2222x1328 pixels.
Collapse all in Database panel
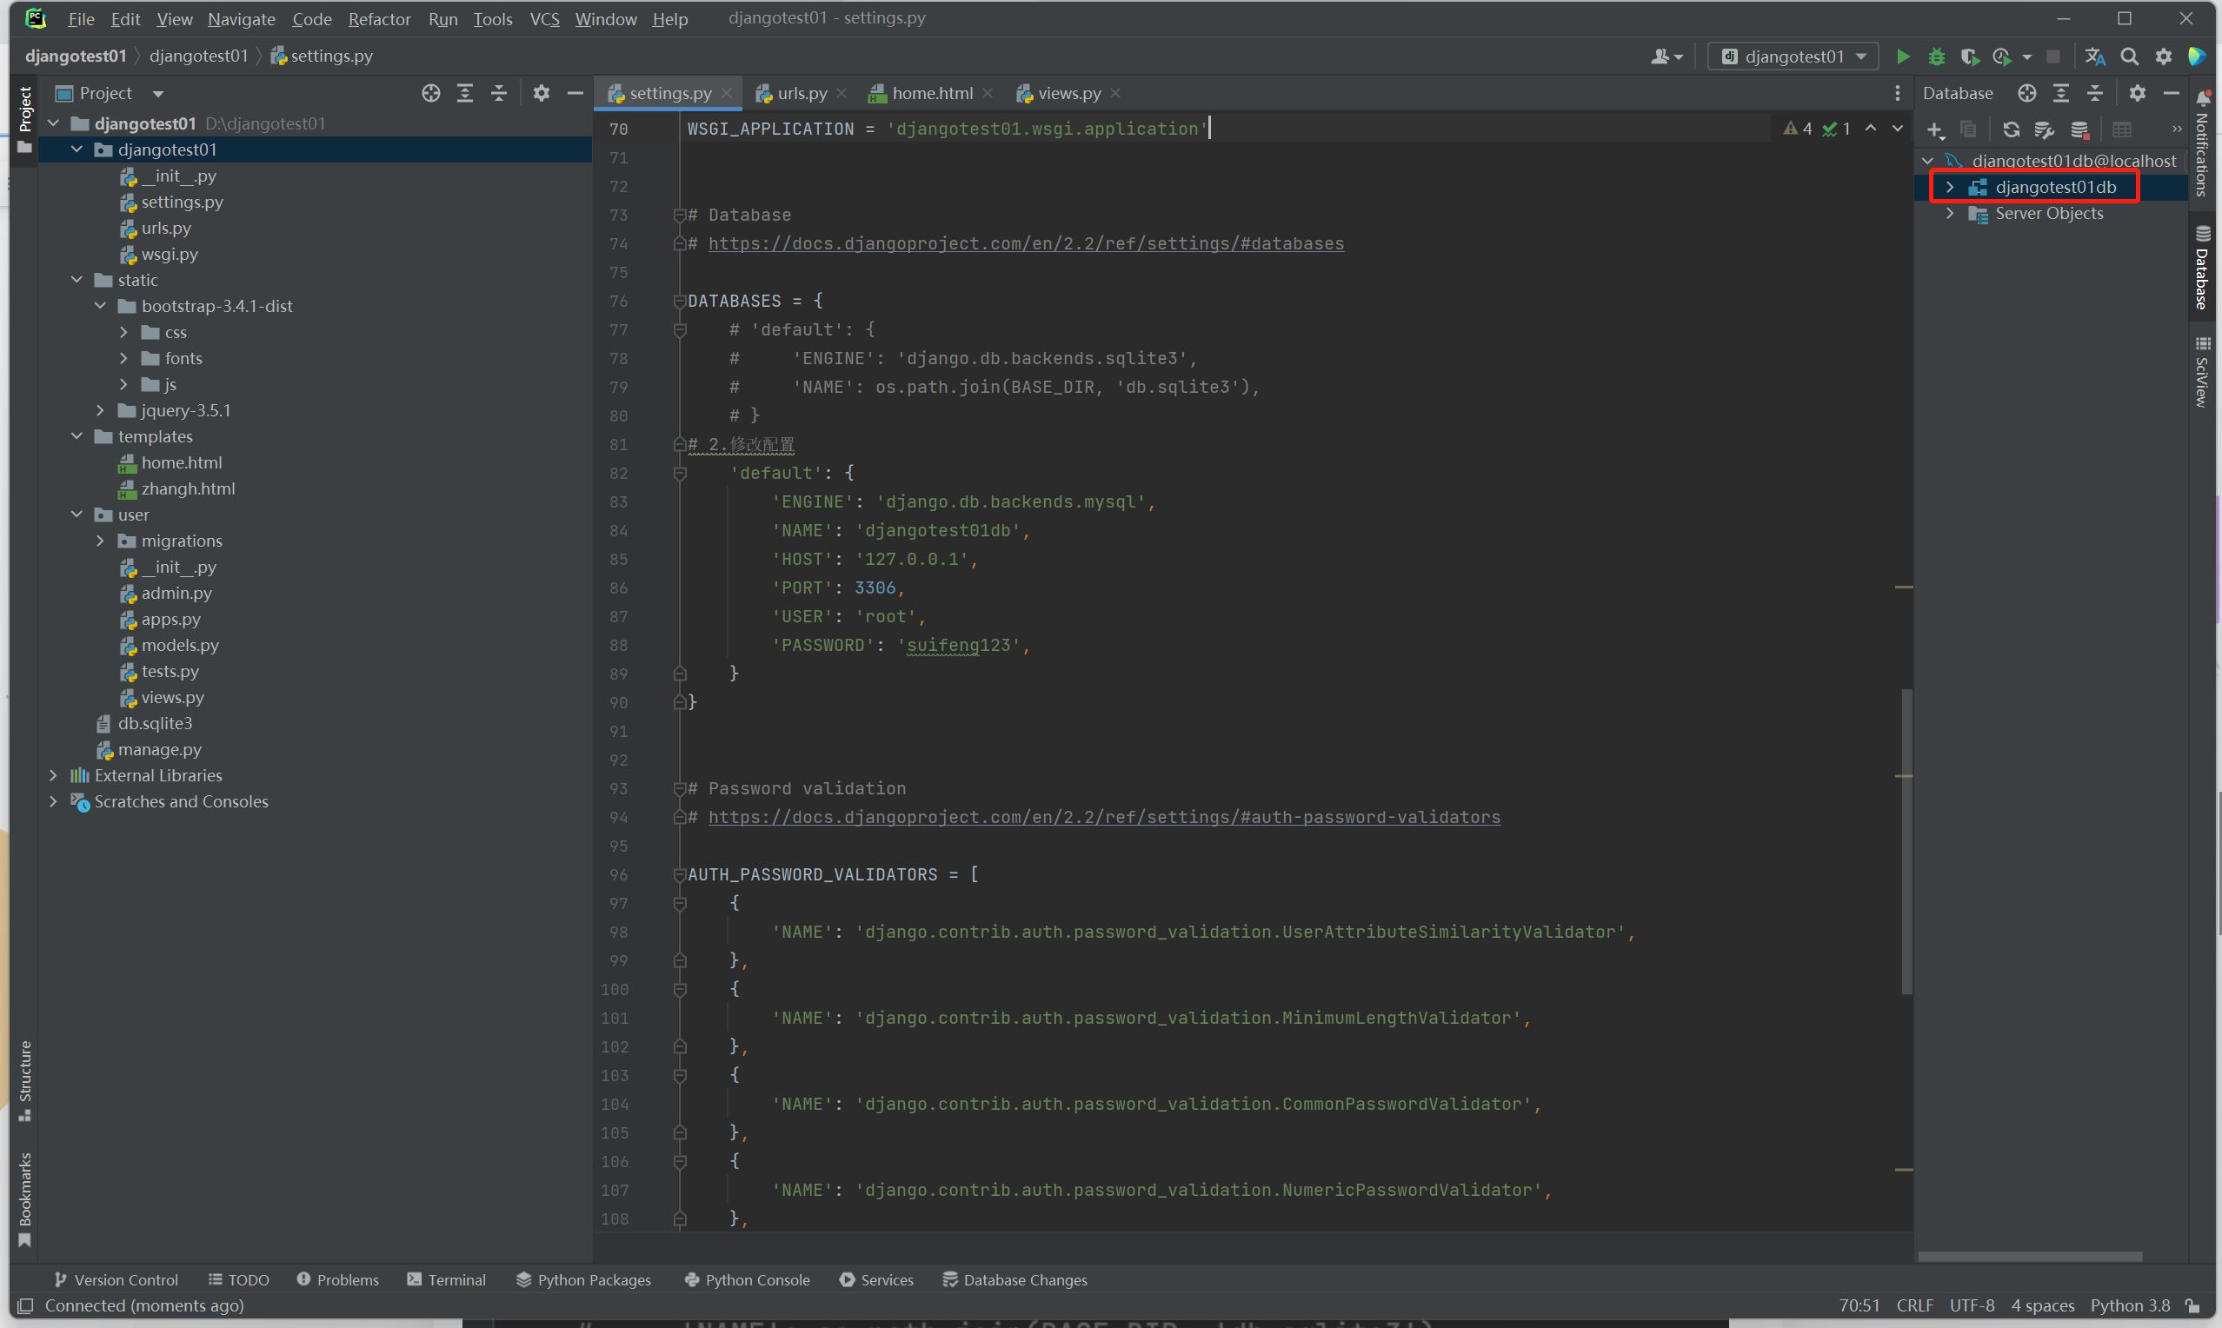pos(2095,93)
